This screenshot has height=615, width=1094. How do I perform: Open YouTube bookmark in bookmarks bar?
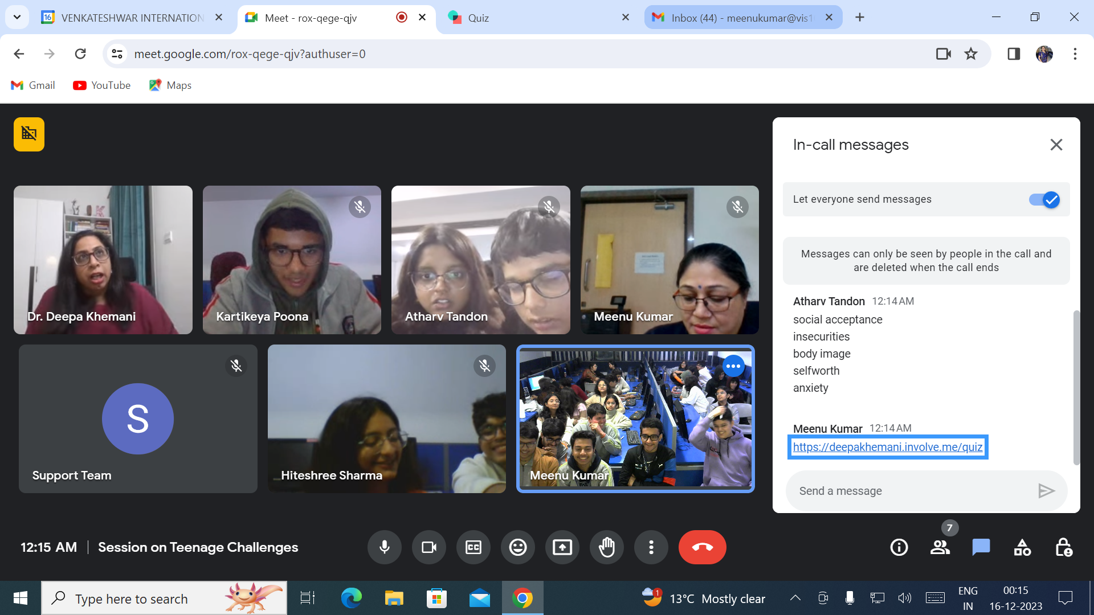tap(102, 85)
